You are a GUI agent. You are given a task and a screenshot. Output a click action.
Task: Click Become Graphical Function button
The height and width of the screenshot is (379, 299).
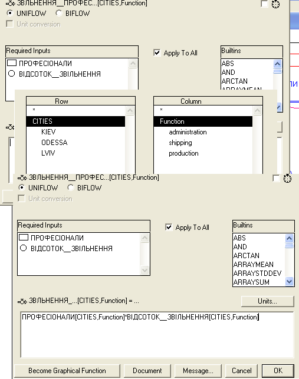tap(67, 371)
